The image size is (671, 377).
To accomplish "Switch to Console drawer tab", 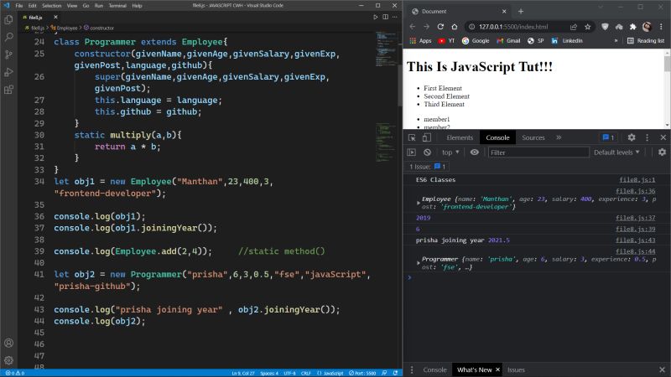I will (434, 369).
